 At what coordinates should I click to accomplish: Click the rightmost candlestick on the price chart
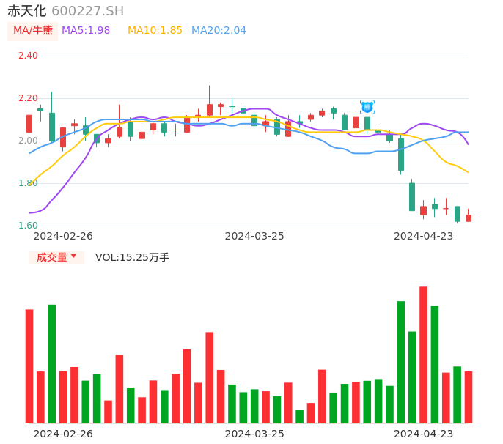click(x=469, y=218)
